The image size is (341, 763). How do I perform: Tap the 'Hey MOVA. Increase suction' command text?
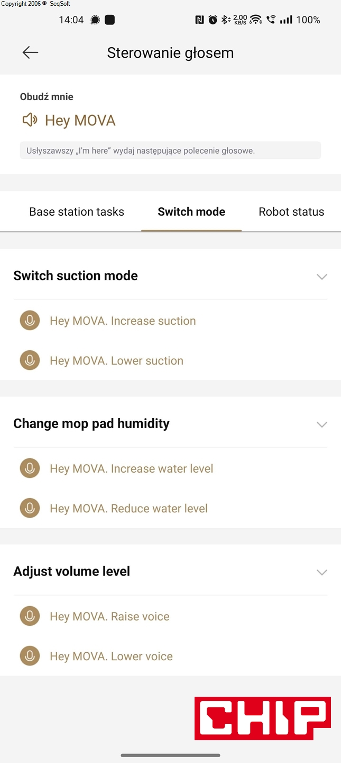123,321
